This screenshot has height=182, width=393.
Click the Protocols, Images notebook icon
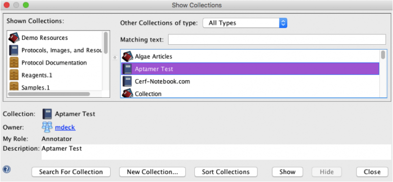14,50
